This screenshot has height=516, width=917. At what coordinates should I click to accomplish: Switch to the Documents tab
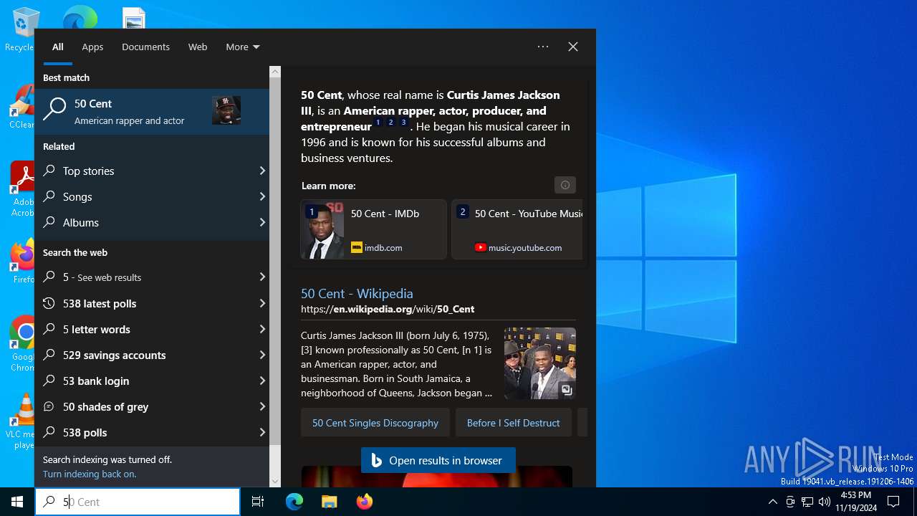pyautogui.click(x=145, y=47)
